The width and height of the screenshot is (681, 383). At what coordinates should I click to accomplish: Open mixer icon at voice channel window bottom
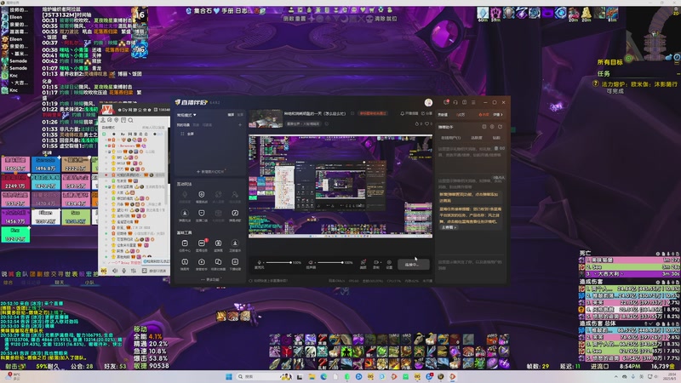(x=134, y=271)
